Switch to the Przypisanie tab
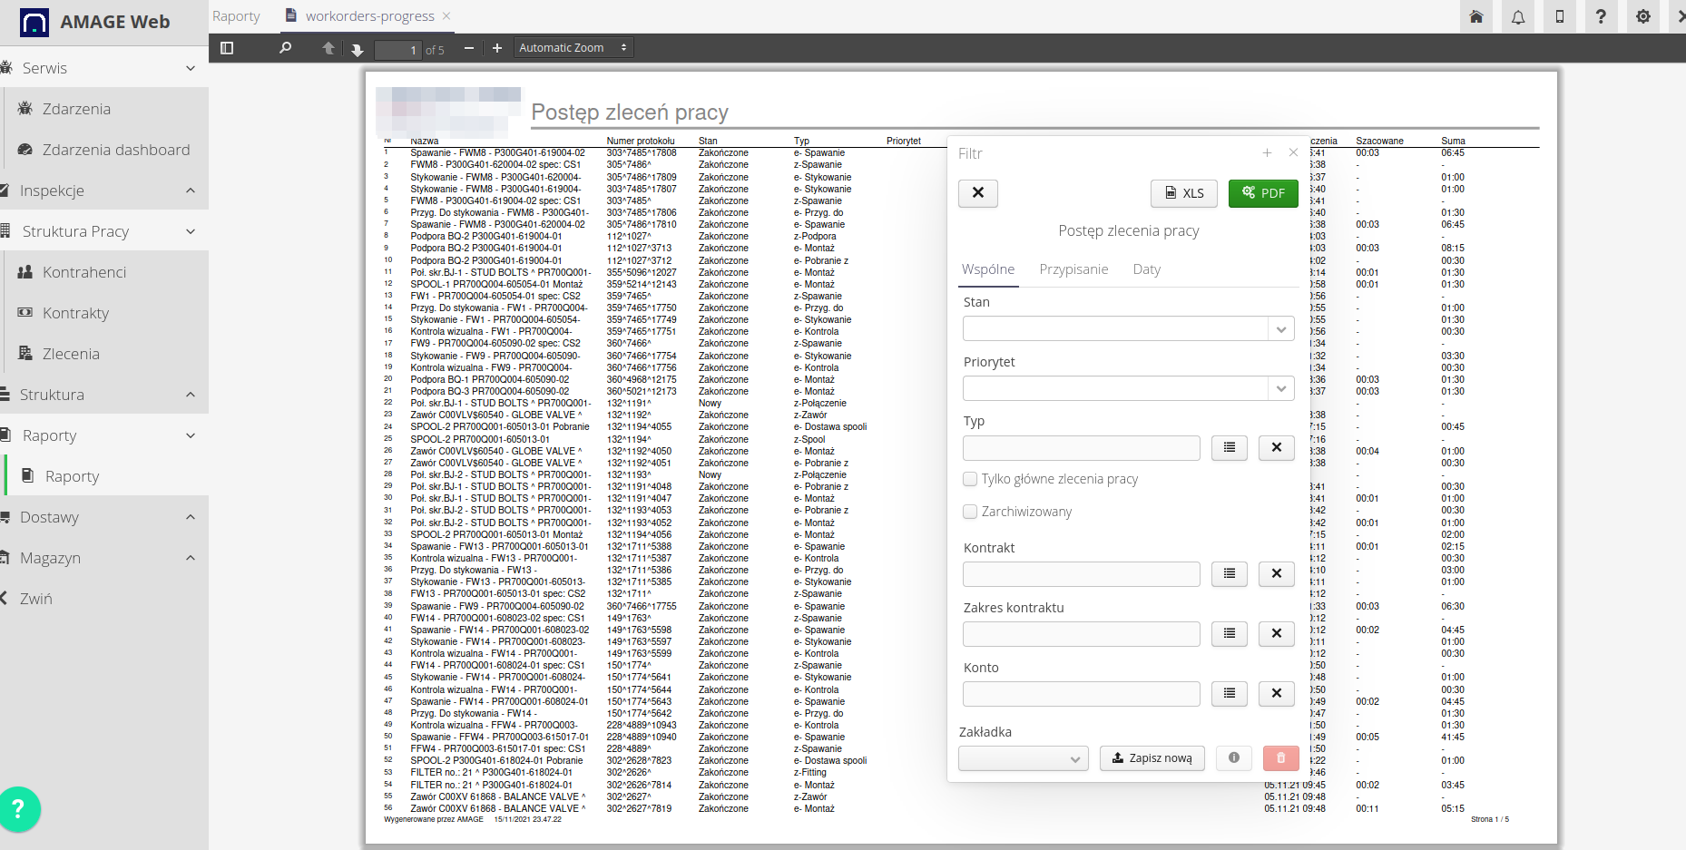Screen dimensions: 1686x850 coord(1073,269)
